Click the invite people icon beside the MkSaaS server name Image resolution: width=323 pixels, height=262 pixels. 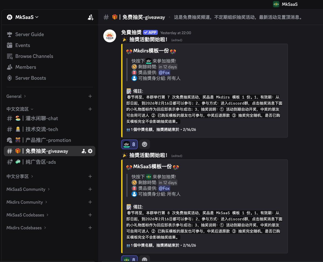(x=90, y=17)
